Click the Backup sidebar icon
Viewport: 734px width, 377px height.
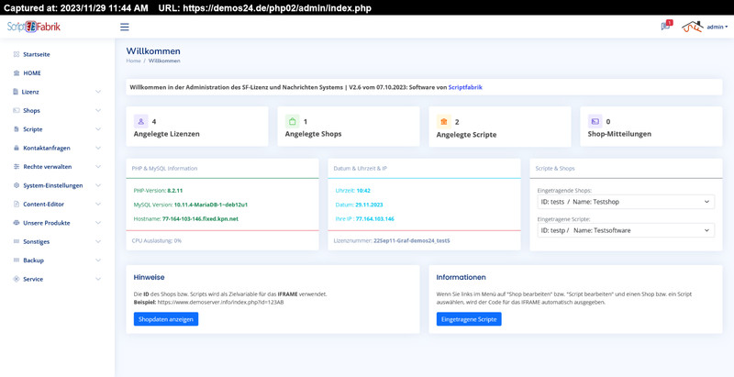point(17,261)
